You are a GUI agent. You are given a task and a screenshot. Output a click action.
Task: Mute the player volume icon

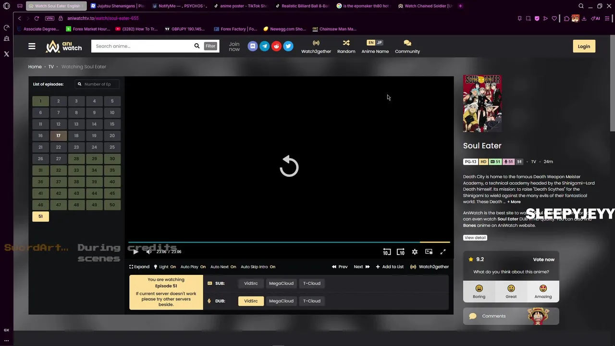(x=149, y=252)
